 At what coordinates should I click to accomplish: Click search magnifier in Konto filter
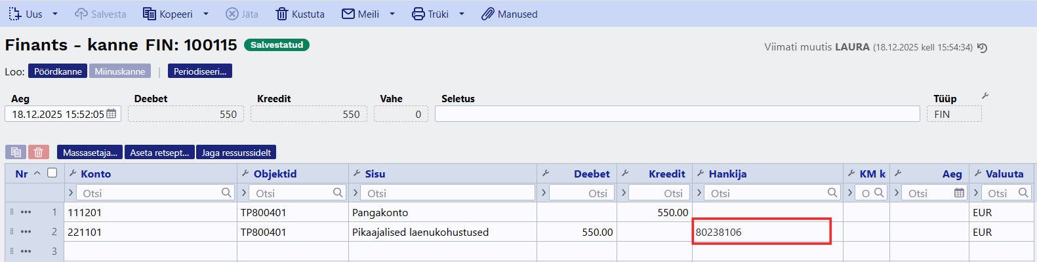tap(226, 193)
